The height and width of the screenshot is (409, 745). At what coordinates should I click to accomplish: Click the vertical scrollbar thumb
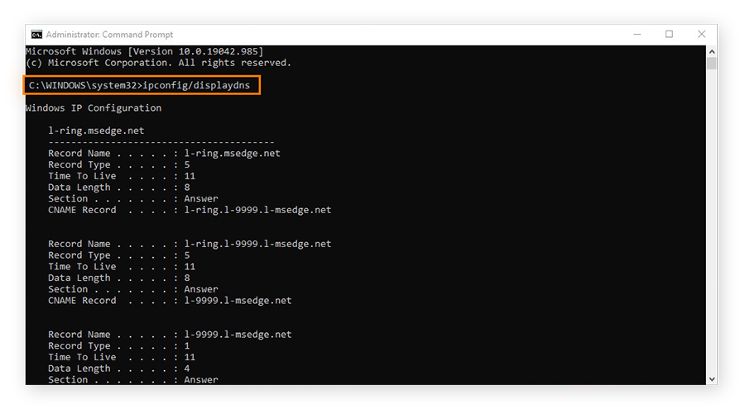[711, 63]
